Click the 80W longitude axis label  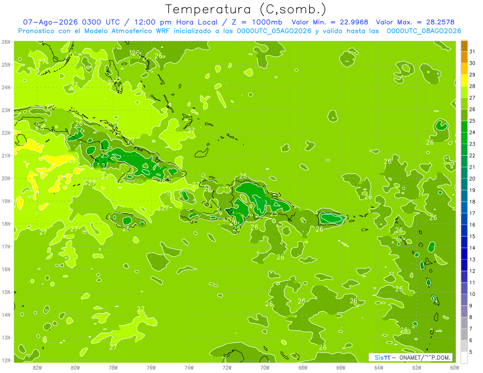(75, 367)
